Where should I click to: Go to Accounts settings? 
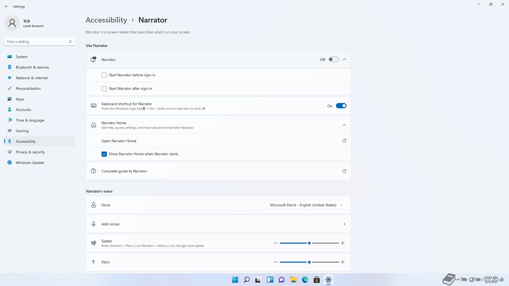tap(40, 110)
